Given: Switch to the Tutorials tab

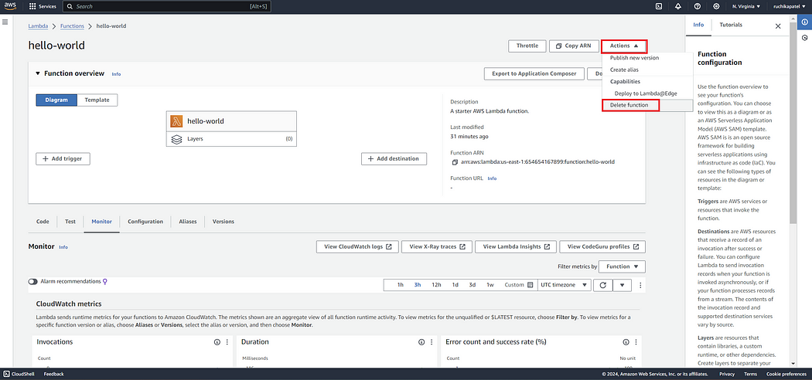Looking at the screenshot, I should (731, 25).
